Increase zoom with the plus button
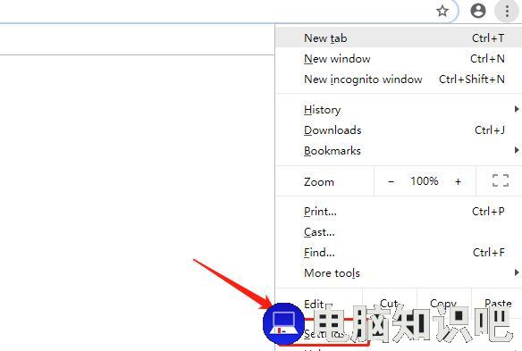This screenshot has height=351, width=522. click(x=458, y=181)
